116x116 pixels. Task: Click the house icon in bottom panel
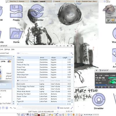(30, 115)
